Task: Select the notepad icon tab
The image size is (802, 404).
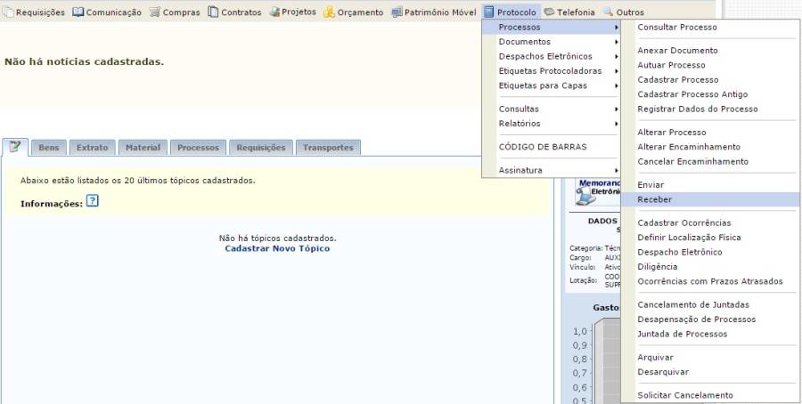Action: (15, 147)
